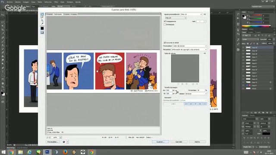Viewport: 276px width, 155px height.
Task: Click the color table preview area
Action: tap(185, 68)
